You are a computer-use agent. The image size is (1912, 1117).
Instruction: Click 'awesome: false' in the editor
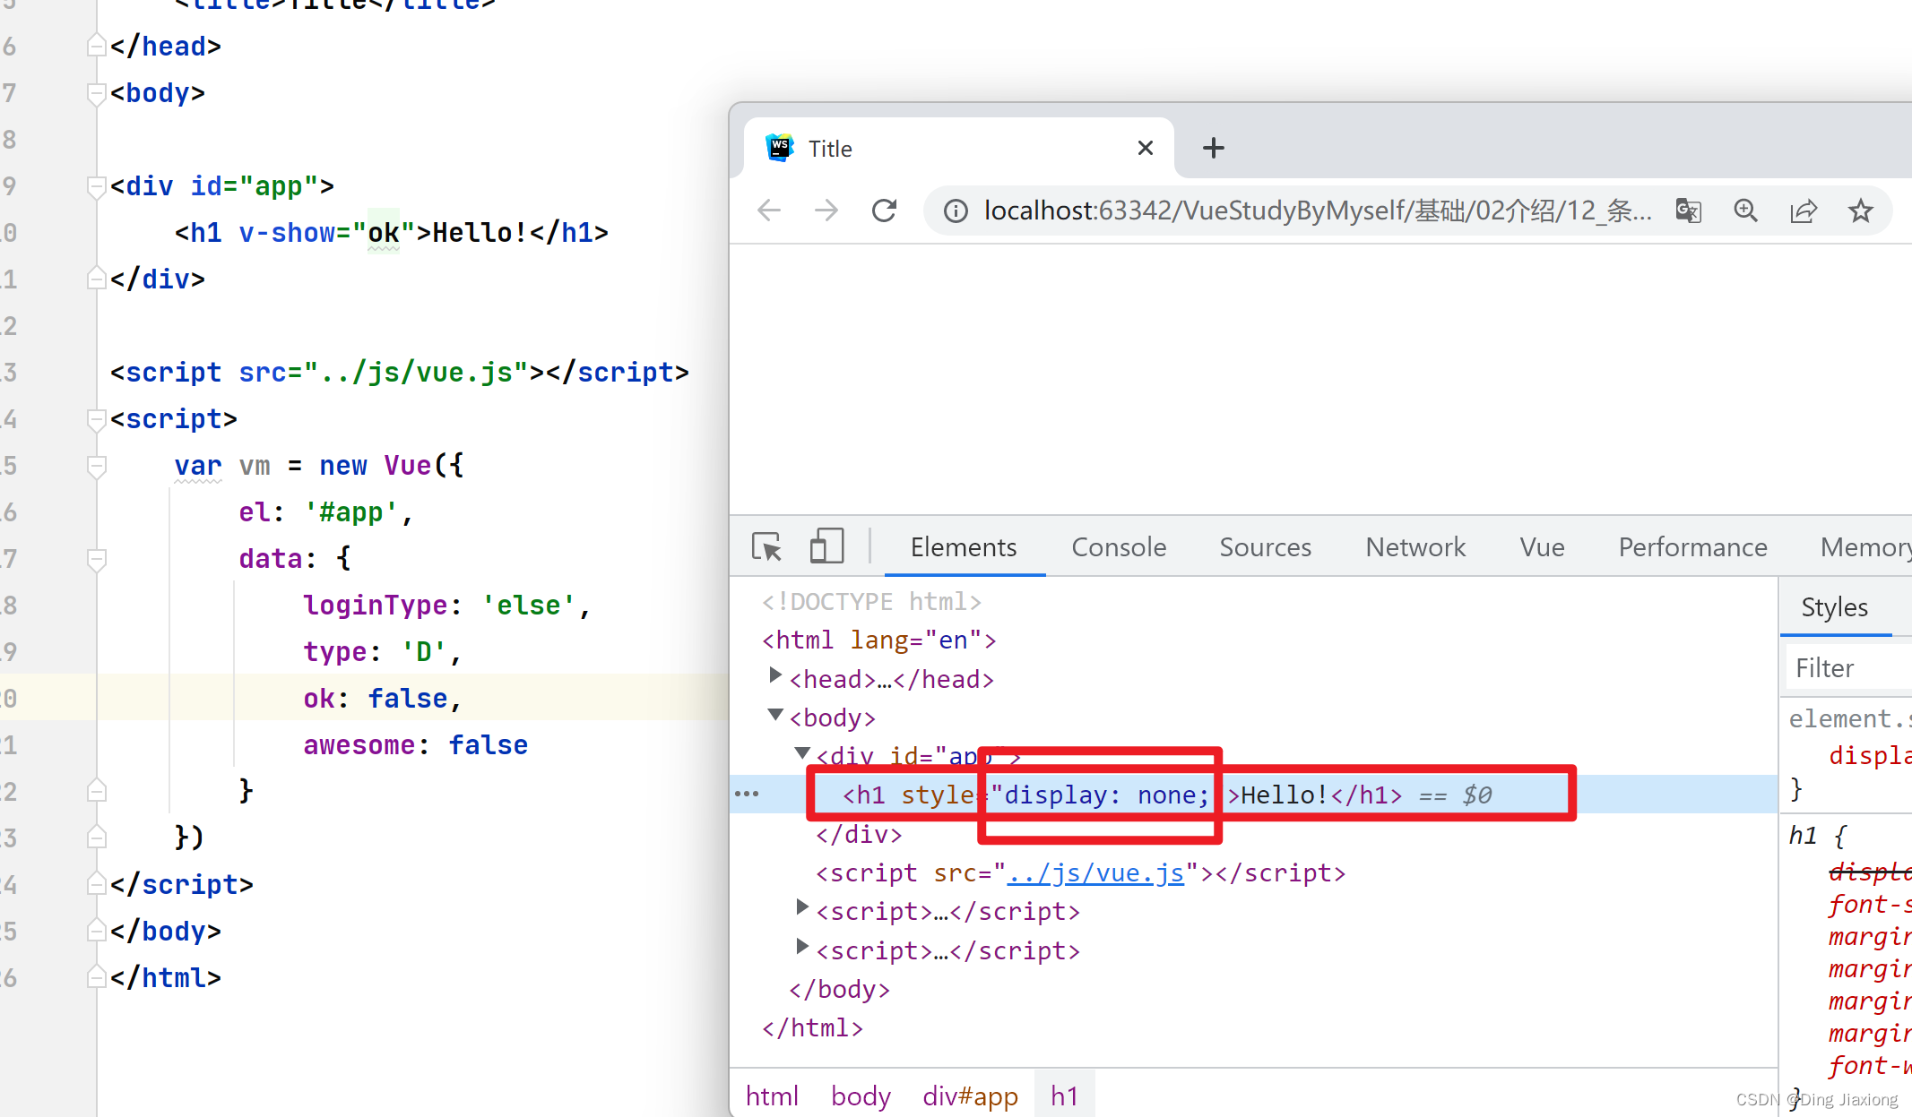(x=415, y=744)
